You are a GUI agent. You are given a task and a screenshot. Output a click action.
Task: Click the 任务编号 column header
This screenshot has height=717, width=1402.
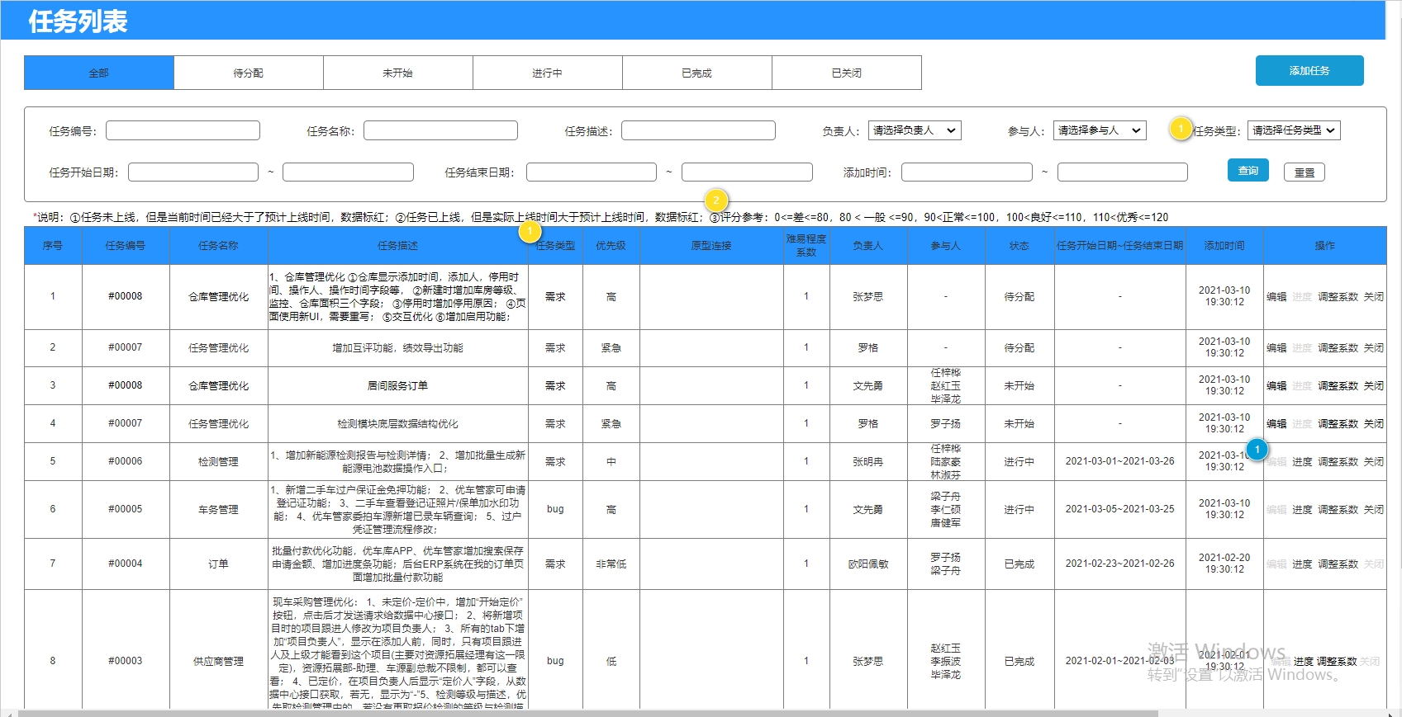pos(126,246)
